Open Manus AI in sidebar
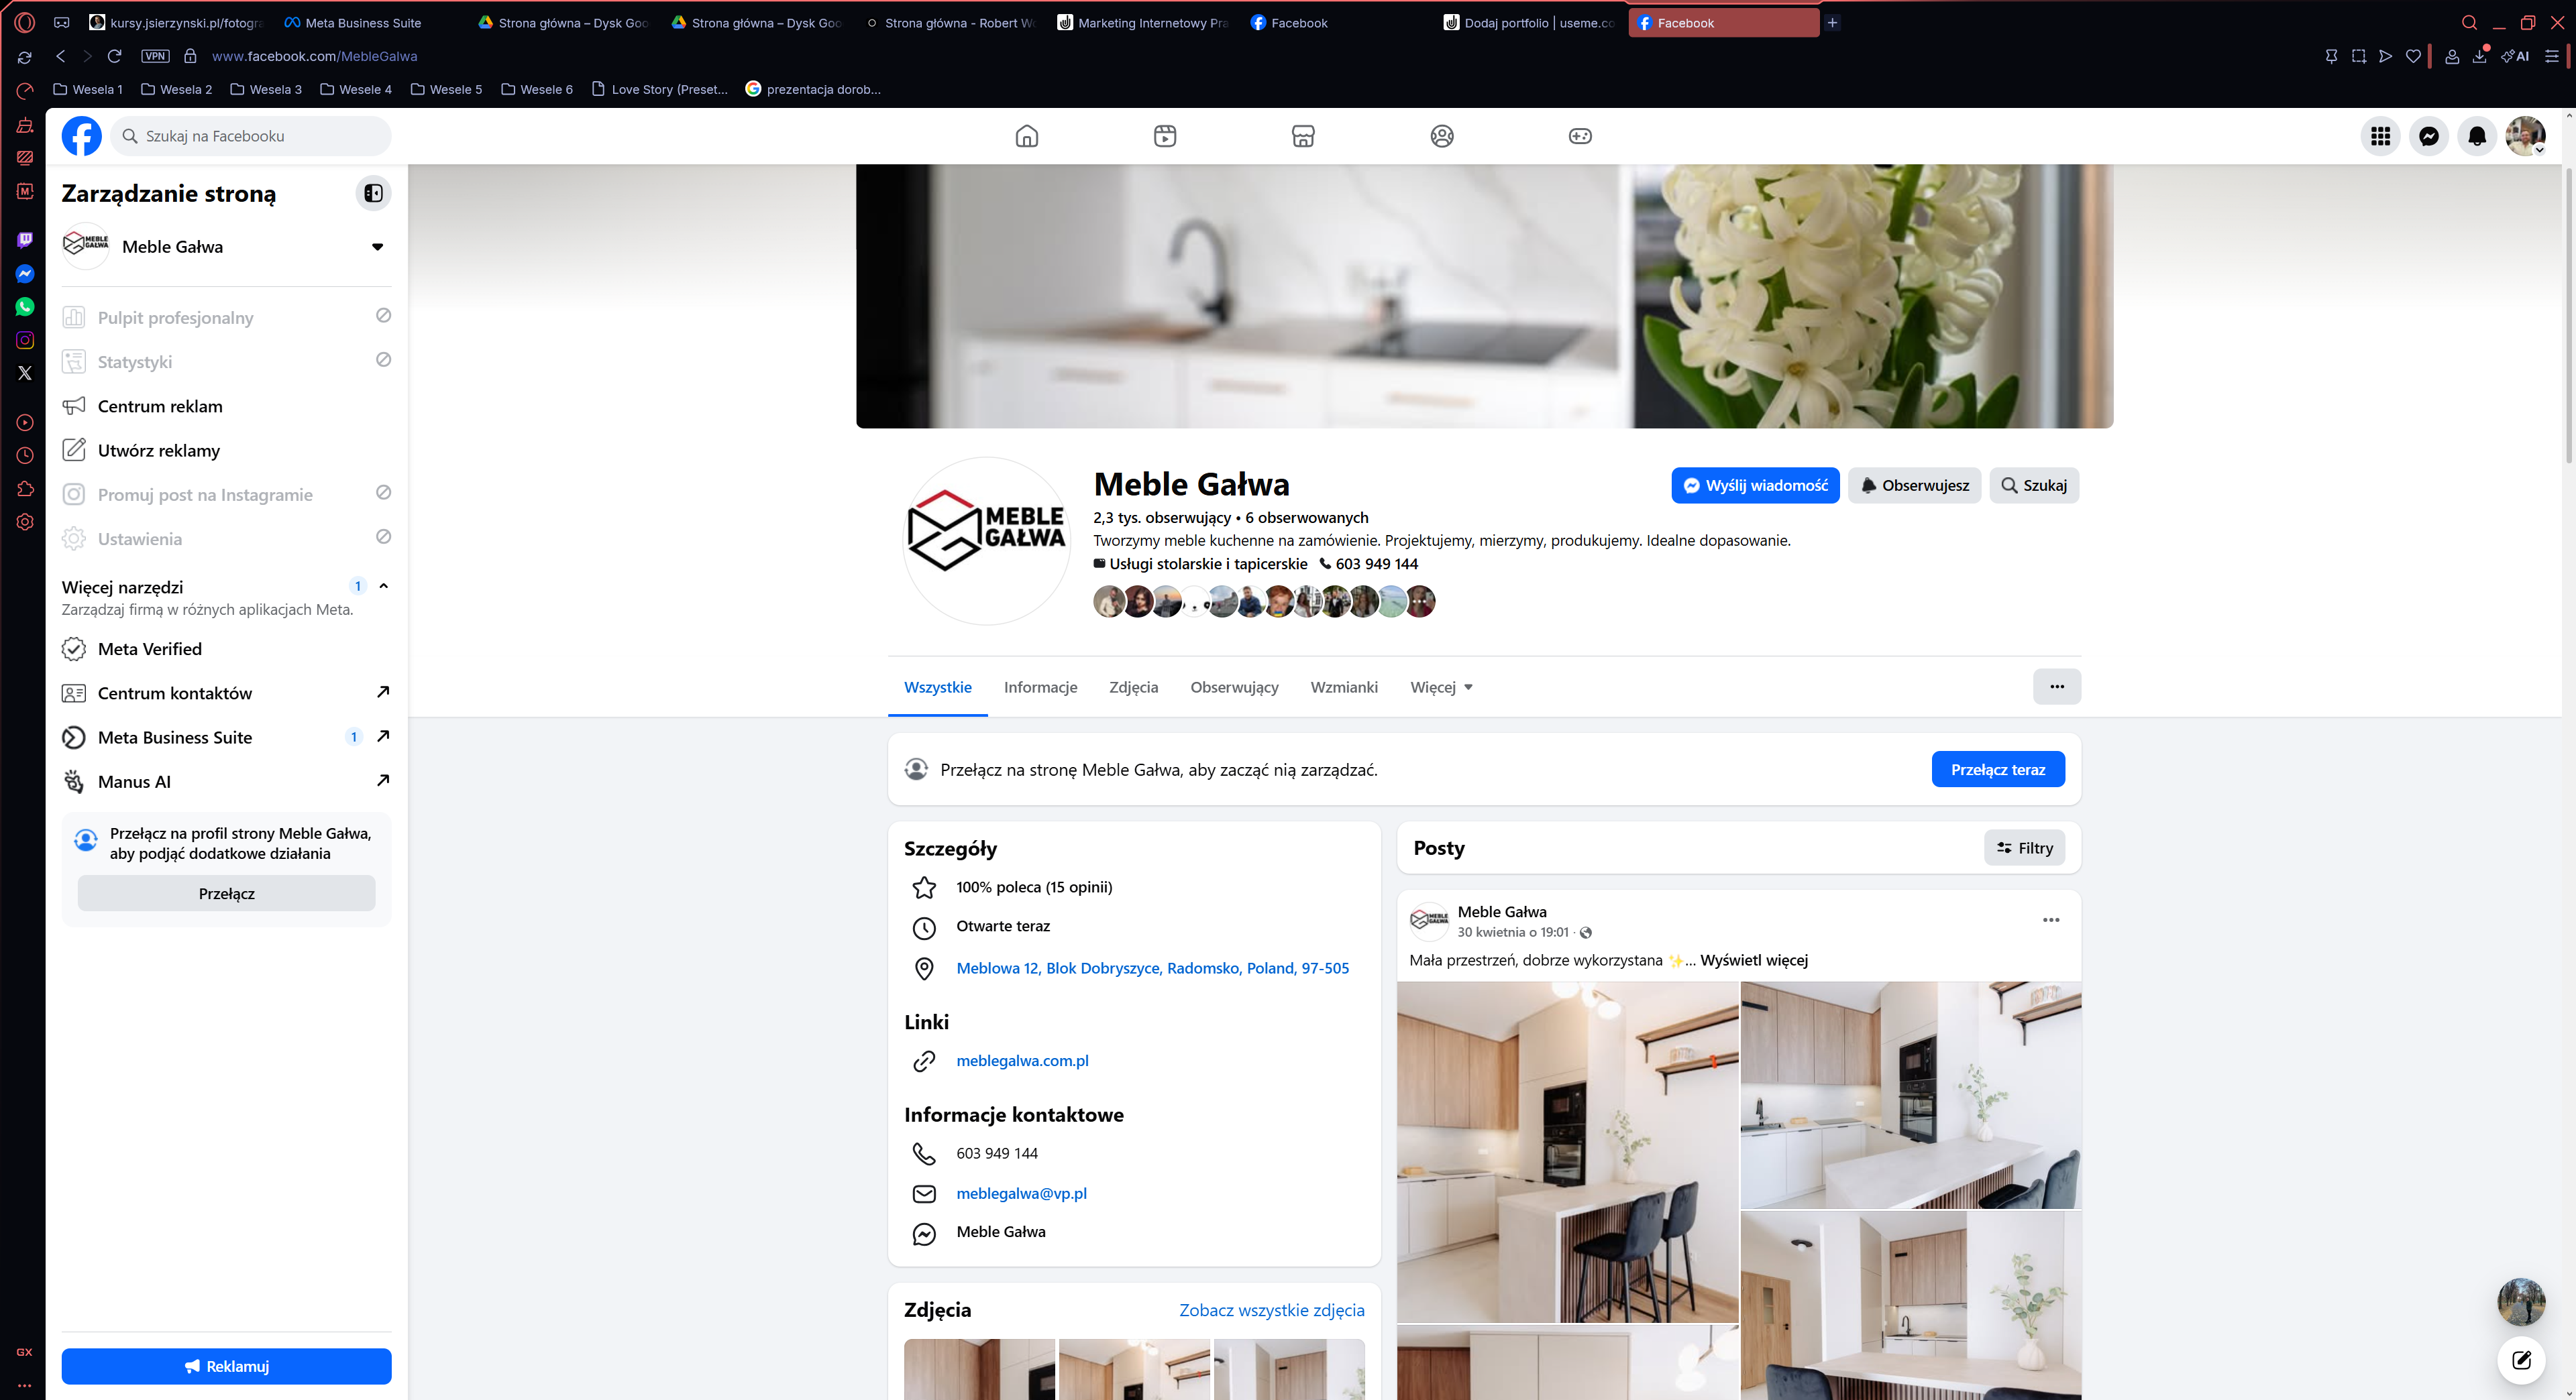 (227, 781)
